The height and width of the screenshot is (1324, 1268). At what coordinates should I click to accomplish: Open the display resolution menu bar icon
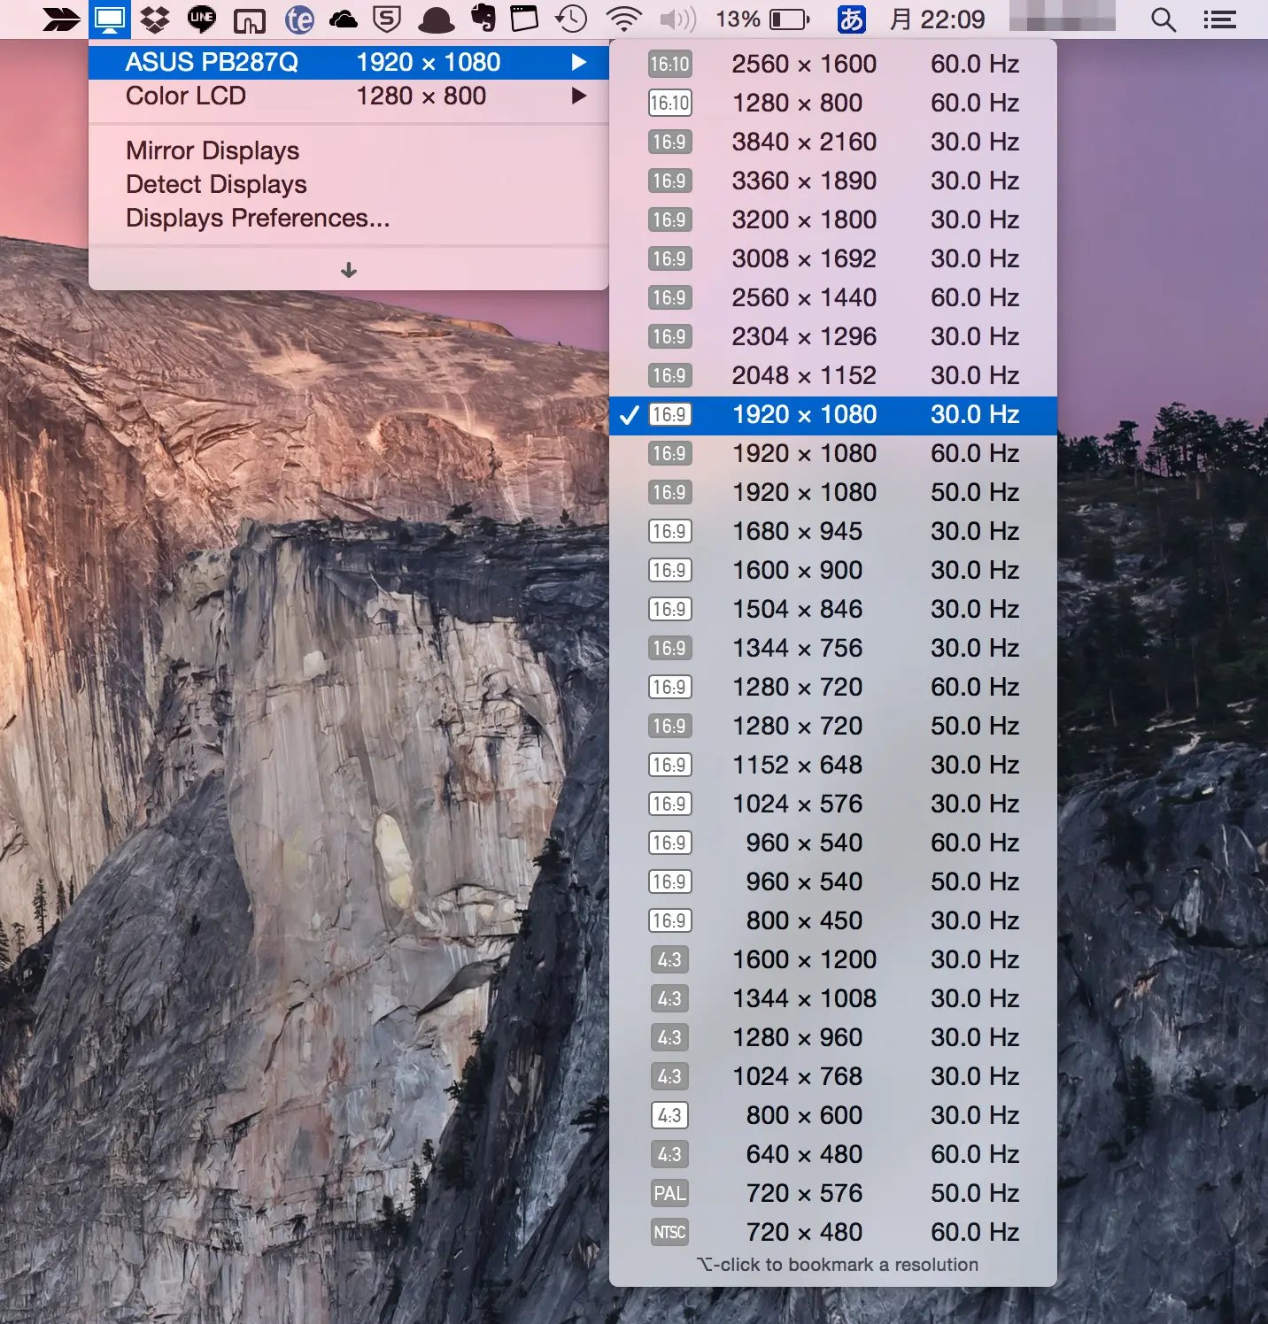(110, 19)
